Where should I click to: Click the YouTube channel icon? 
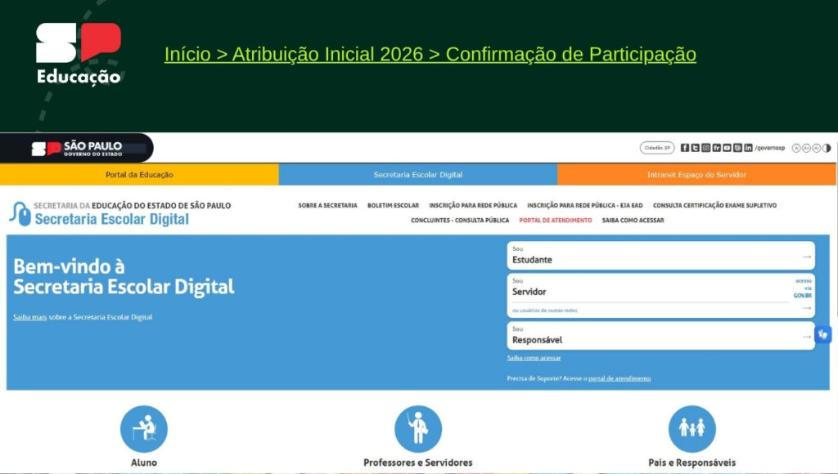tap(727, 147)
